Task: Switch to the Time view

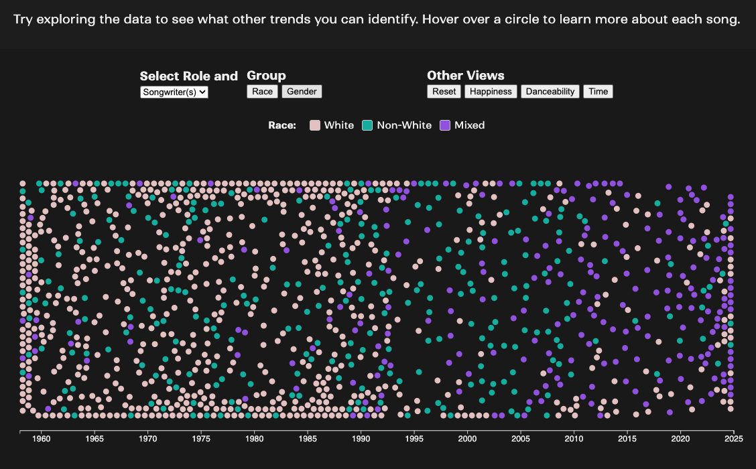Action: click(x=598, y=91)
